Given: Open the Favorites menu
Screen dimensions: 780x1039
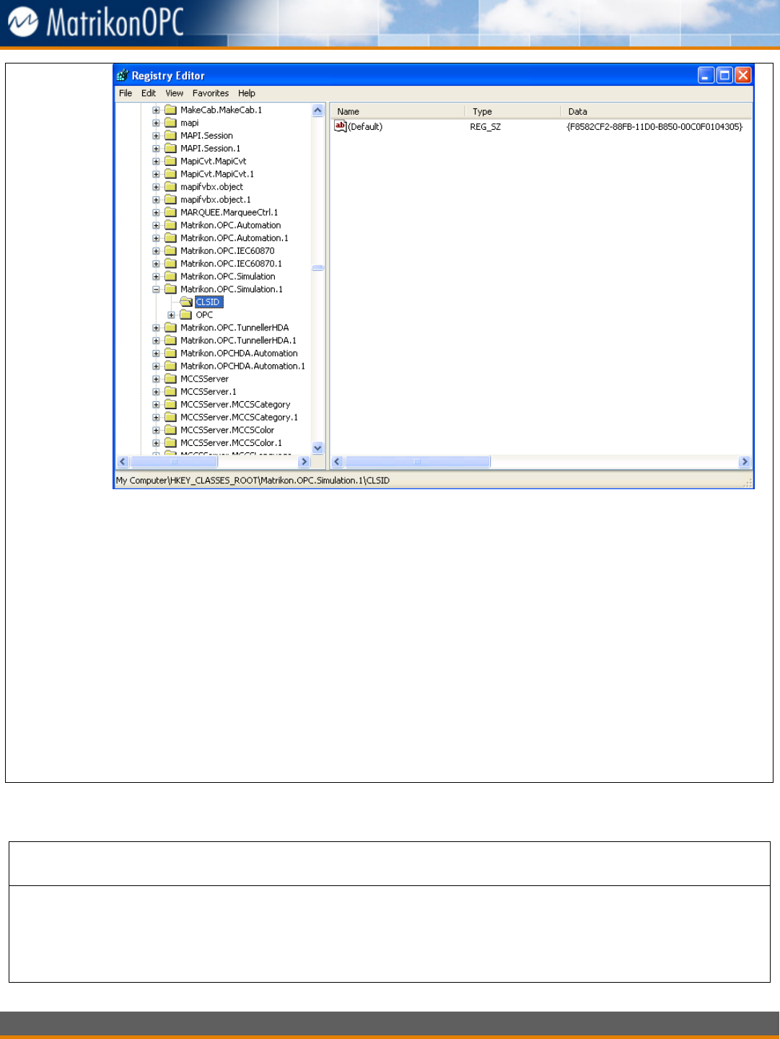Looking at the screenshot, I should [x=211, y=93].
